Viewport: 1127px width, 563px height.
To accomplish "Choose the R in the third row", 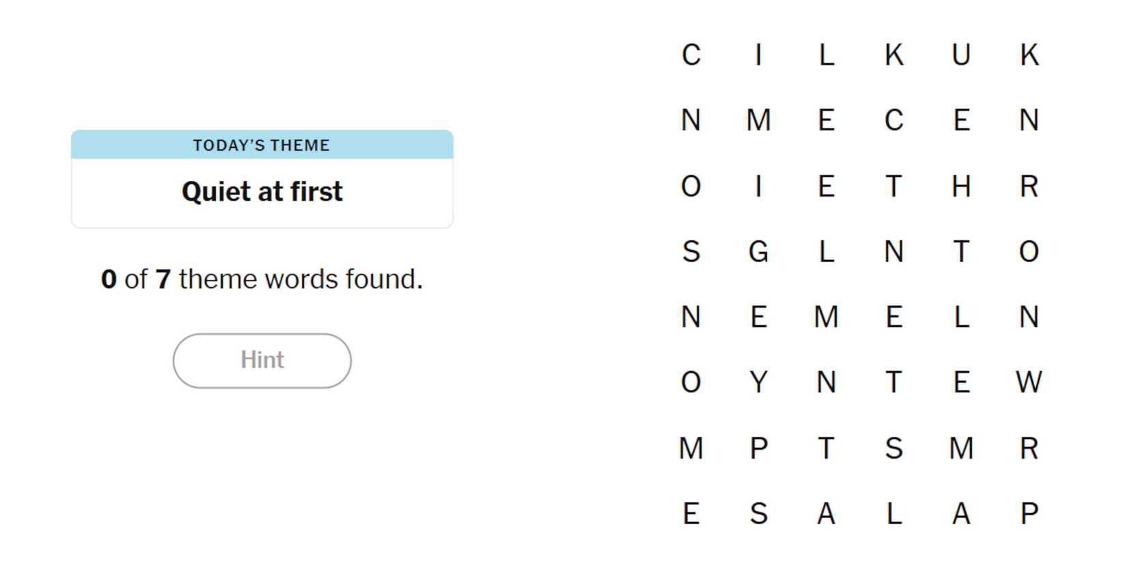I will 1029,186.
